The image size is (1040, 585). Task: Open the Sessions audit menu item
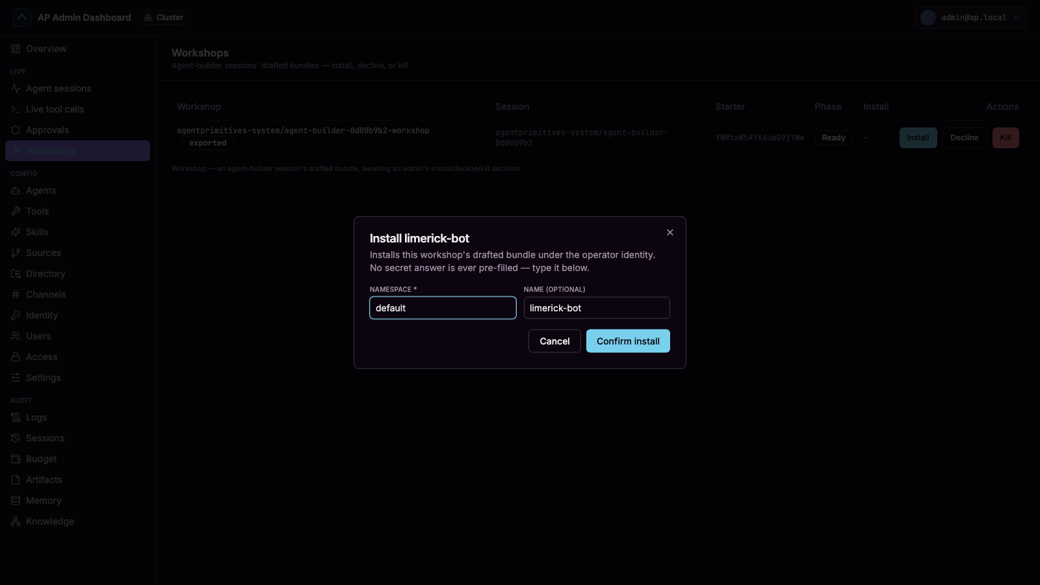pos(77,438)
